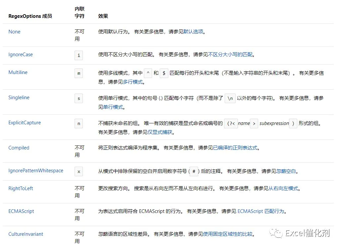Click '不可用' in the Compiled row

(x=80, y=151)
